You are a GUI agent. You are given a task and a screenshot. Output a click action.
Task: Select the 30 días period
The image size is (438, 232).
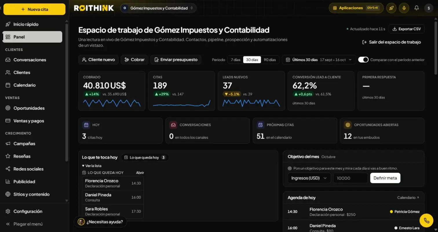point(252,60)
